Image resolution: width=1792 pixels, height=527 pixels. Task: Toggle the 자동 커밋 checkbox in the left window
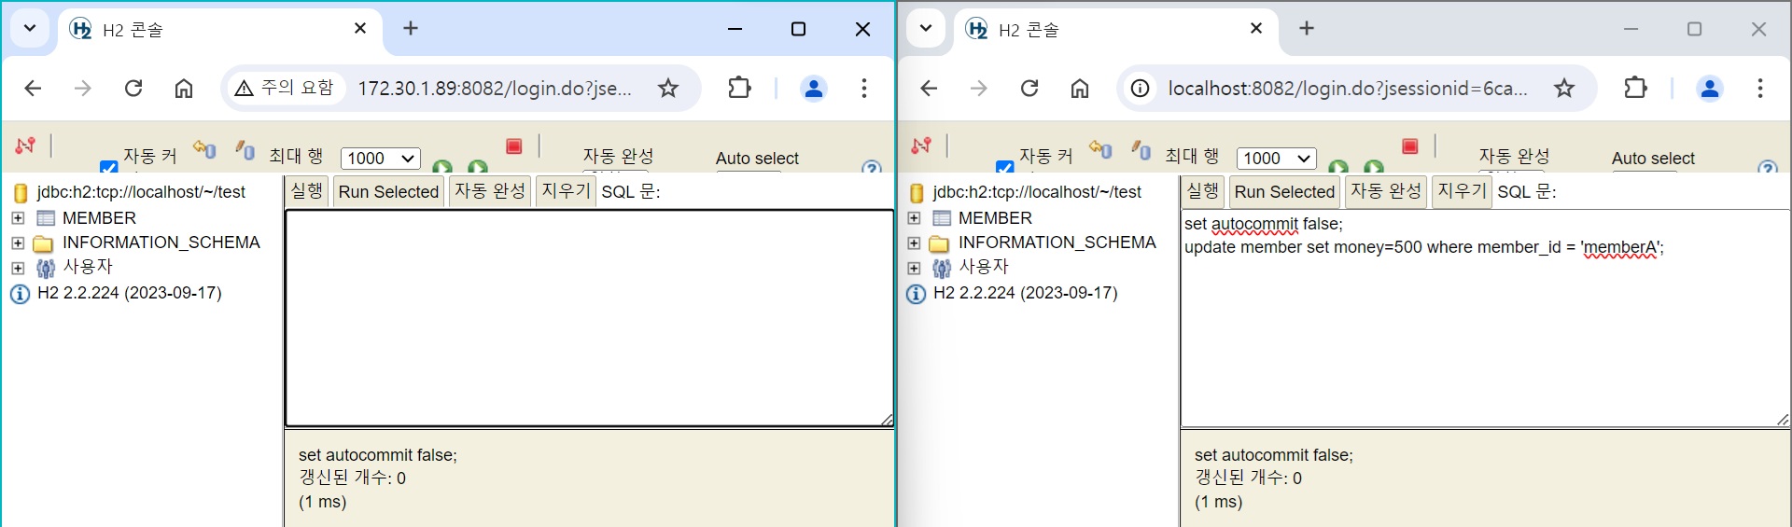(108, 167)
